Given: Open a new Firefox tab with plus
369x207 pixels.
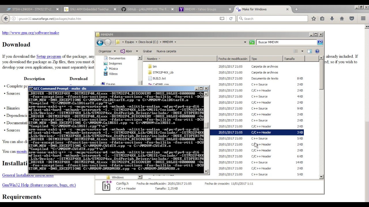Looking at the screenshot, I should 296,9.
